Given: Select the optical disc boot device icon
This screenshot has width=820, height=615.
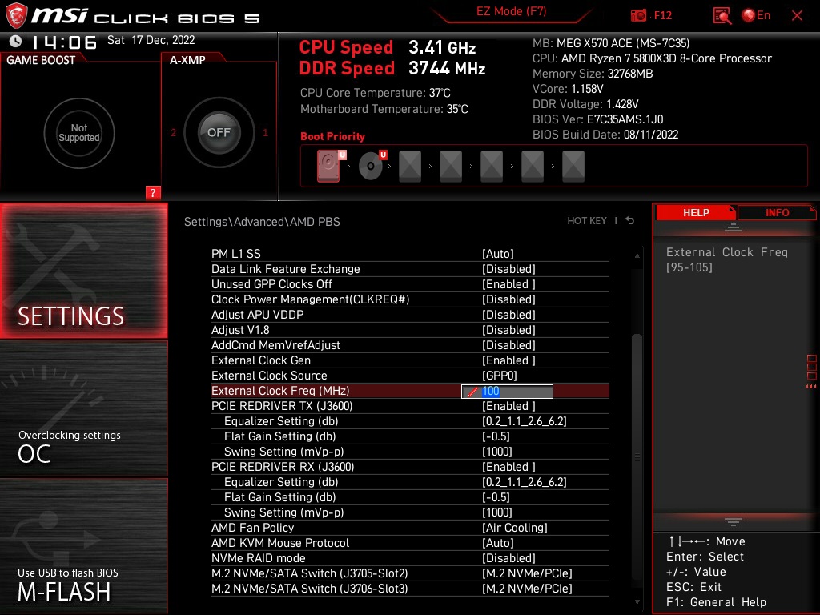Looking at the screenshot, I should 370,166.
